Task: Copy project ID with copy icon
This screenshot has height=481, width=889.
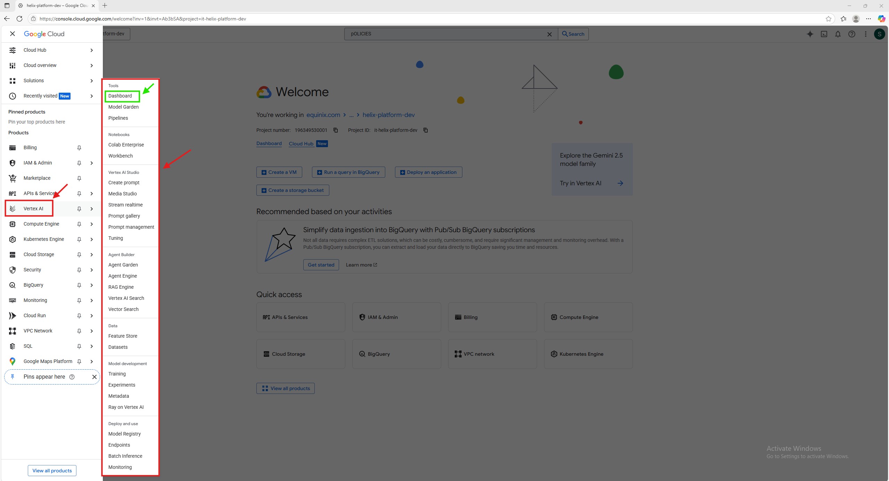Action: coord(426,130)
